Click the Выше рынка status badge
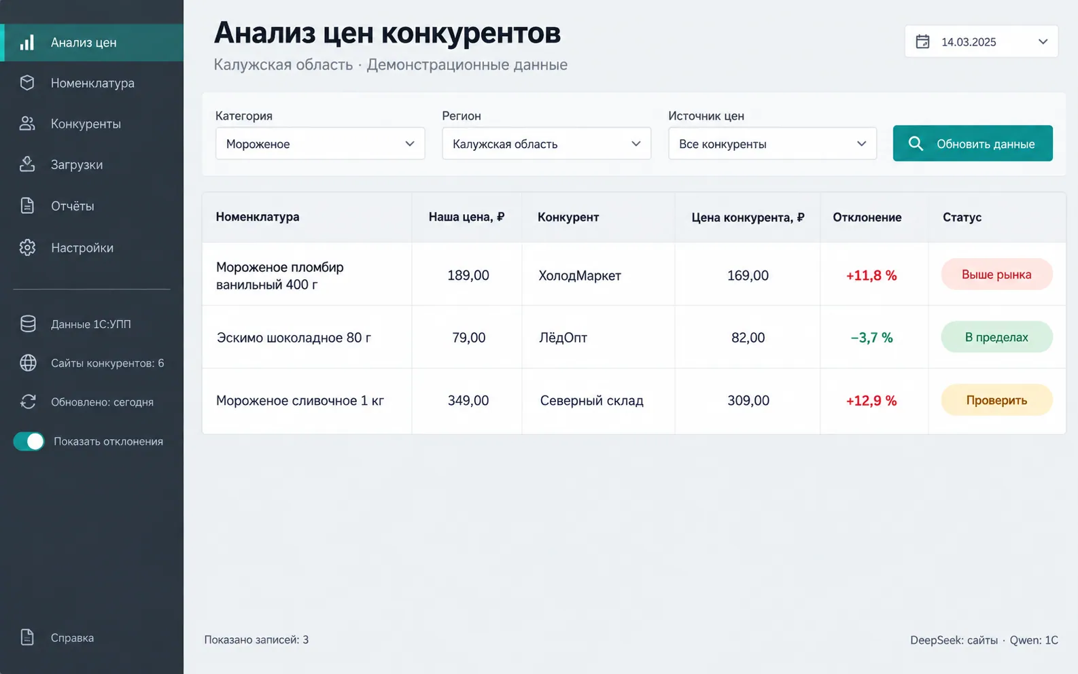 pos(996,274)
